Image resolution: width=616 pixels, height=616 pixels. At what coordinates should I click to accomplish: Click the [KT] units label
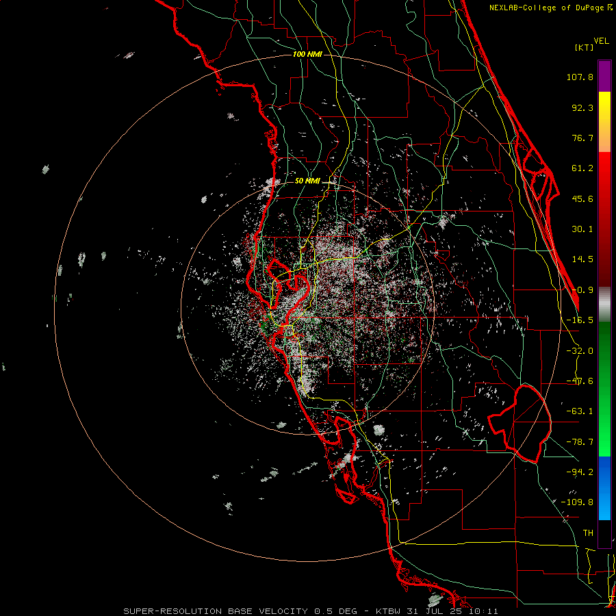pyautogui.click(x=585, y=47)
